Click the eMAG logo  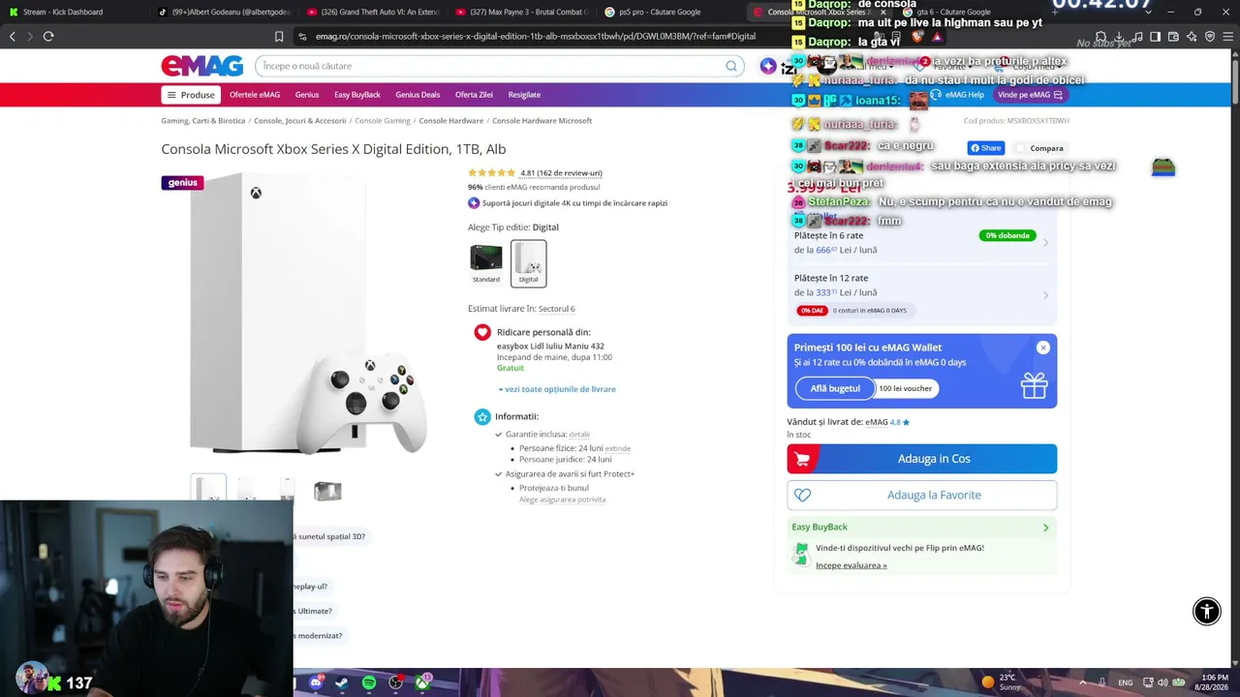202,66
